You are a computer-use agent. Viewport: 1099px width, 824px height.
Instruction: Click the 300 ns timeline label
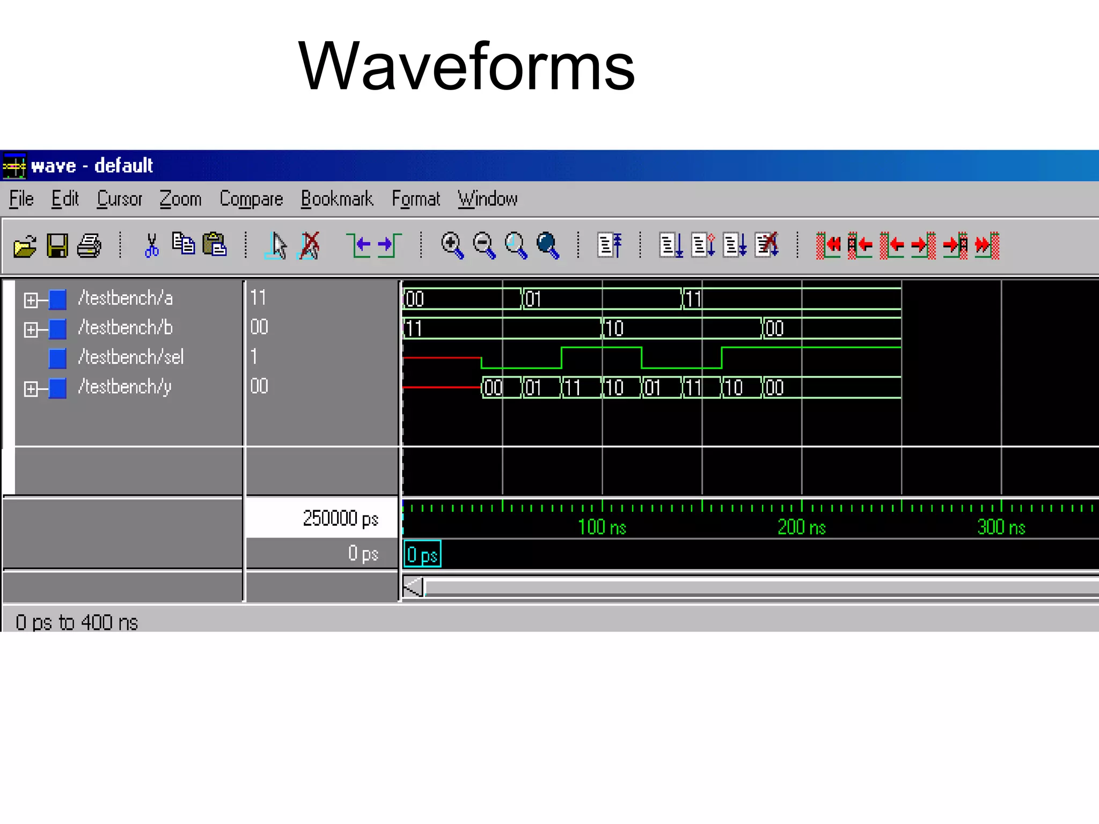[1001, 527]
